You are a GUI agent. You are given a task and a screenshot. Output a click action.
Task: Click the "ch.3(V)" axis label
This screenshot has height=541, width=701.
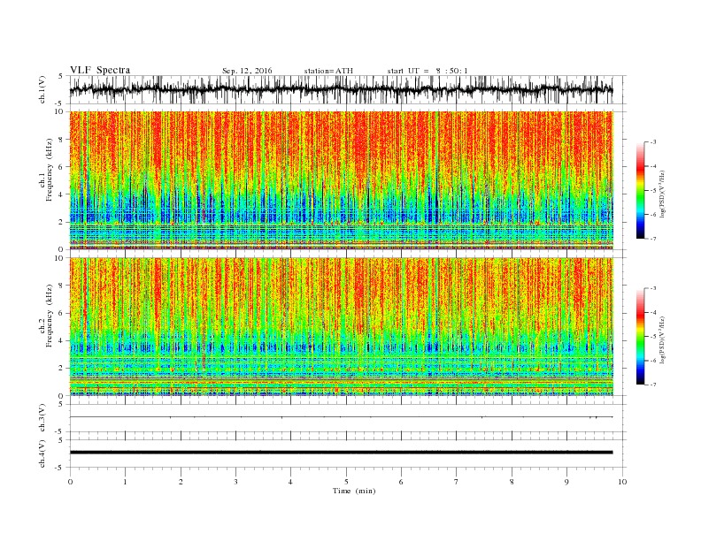click(42, 418)
